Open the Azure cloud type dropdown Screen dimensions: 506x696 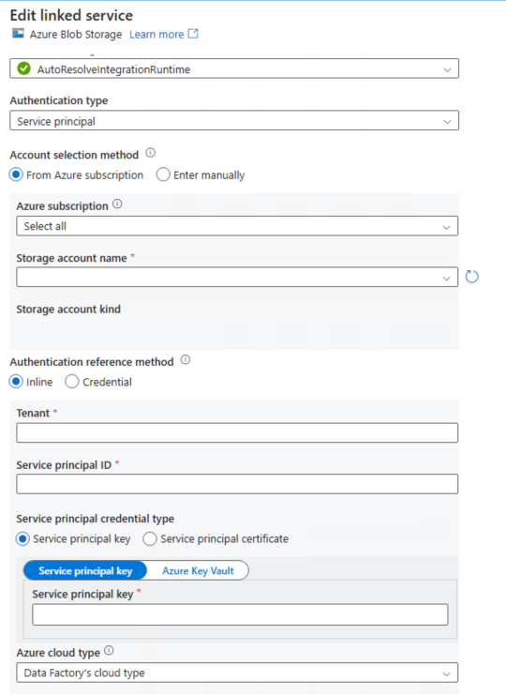point(237,673)
